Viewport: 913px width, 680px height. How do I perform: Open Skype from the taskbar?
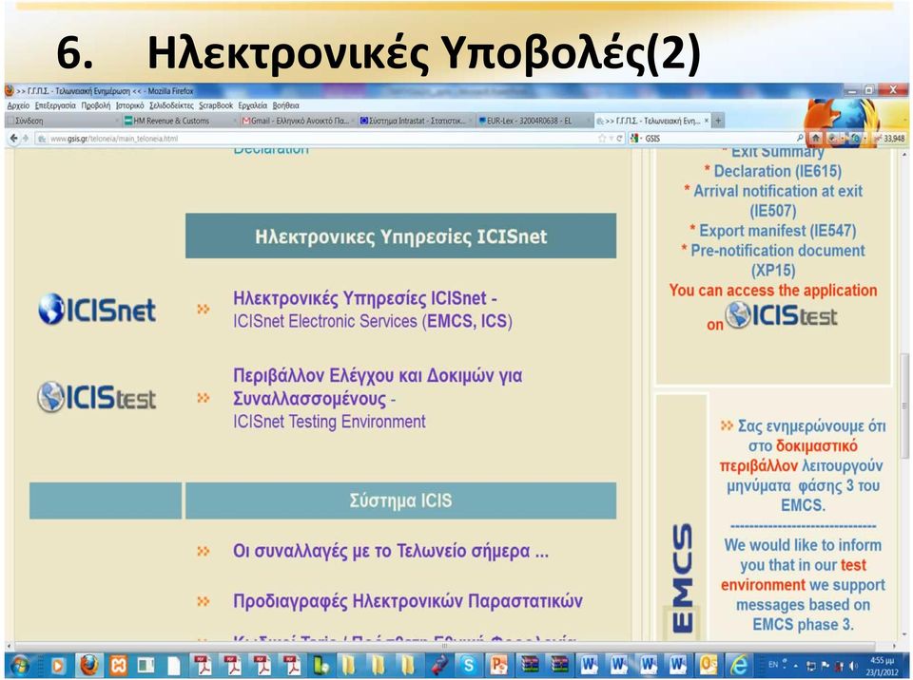468,665
